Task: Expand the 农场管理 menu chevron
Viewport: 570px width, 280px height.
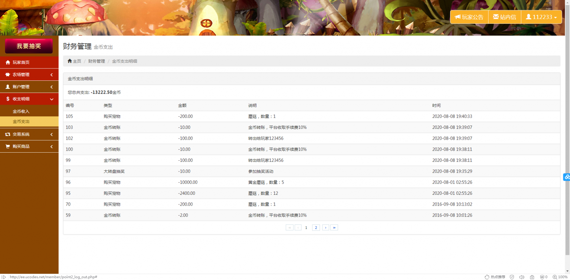Action: (x=52, y=75)
